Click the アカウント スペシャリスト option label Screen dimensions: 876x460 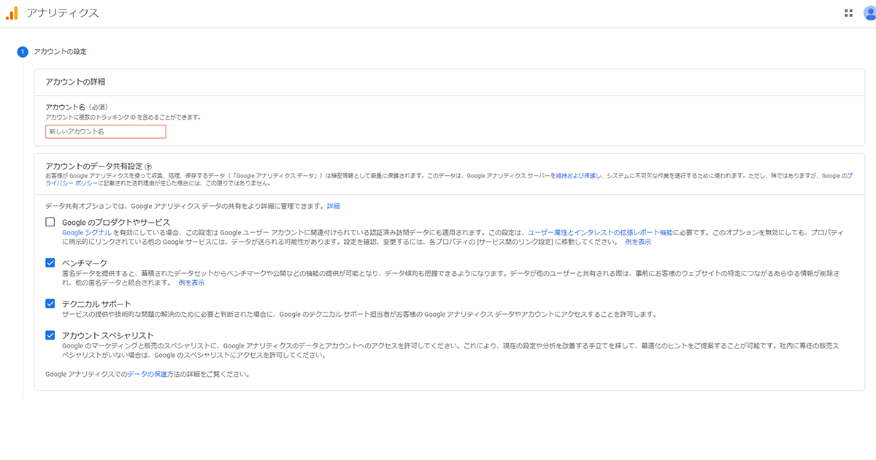pyautogui.click(x=108, y=335)
